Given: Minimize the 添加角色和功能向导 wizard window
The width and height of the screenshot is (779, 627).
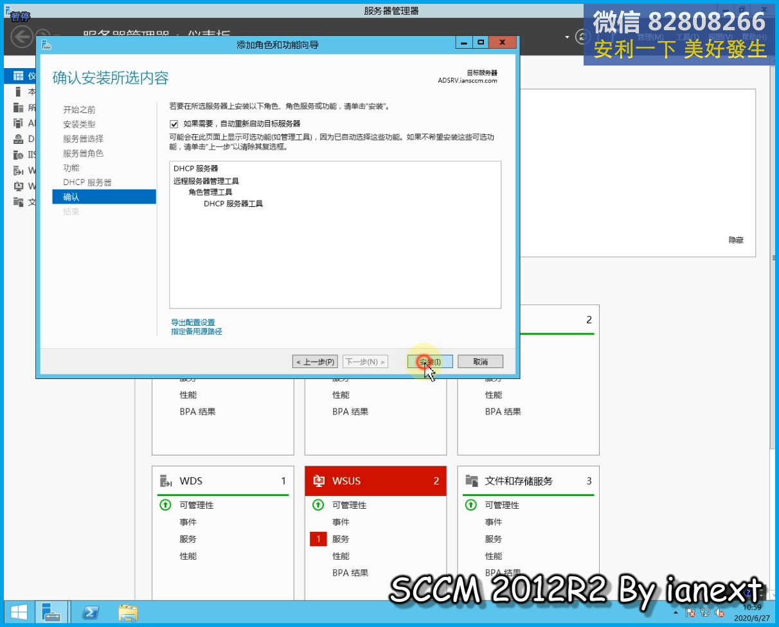Looking at the screenshot, I should tap(464, 42).
